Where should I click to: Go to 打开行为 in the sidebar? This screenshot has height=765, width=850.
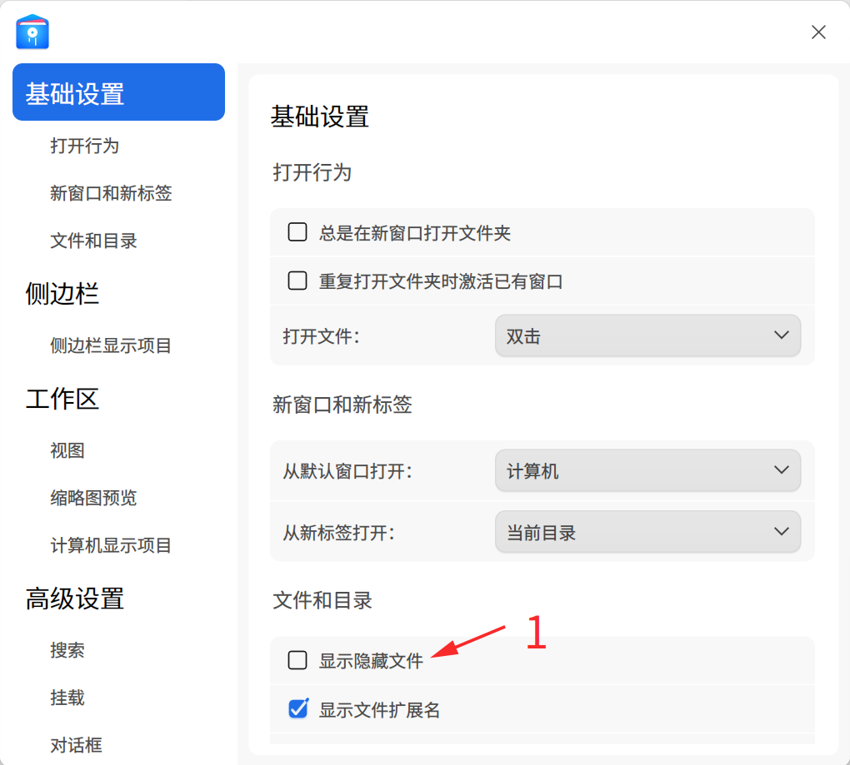pos(84,146)
